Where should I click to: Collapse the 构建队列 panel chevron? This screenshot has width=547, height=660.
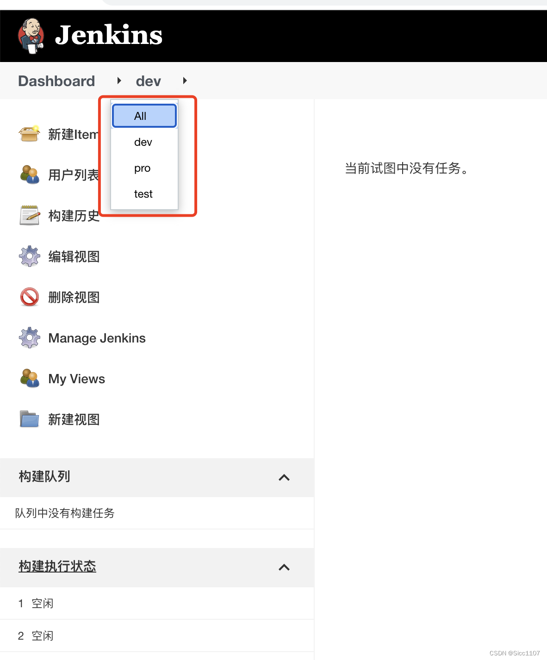284,477
